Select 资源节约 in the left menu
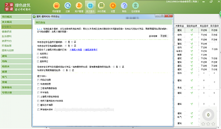 tap(7, 41)
